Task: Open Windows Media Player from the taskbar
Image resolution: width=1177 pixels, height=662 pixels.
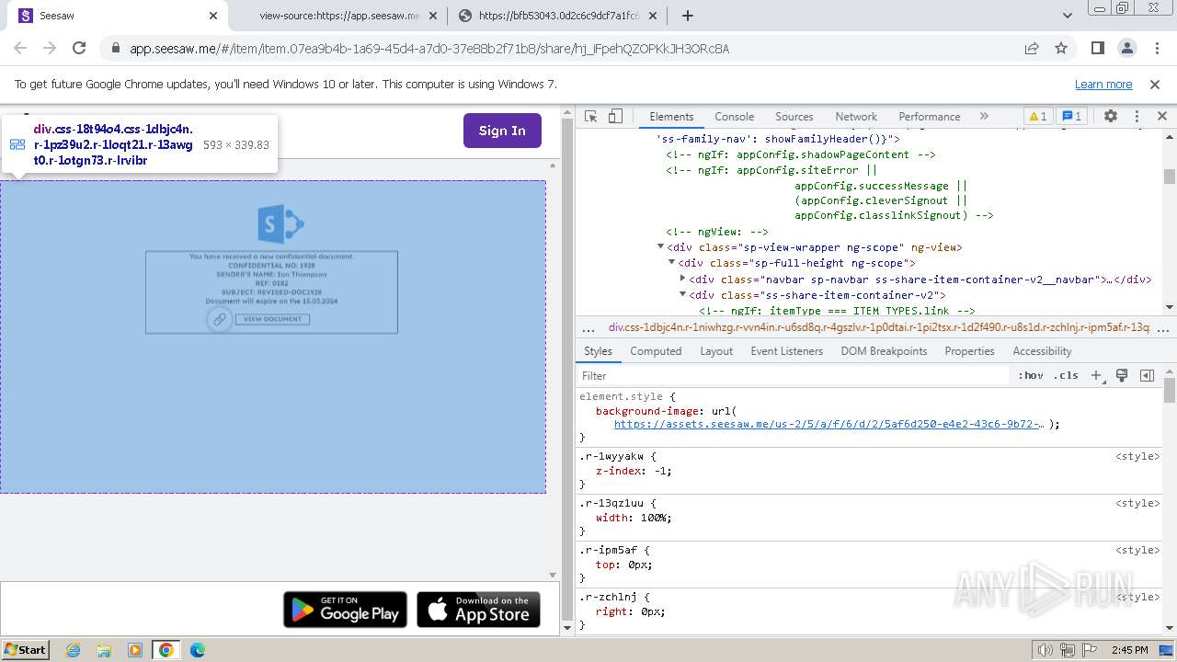Action: click(135, 650)
